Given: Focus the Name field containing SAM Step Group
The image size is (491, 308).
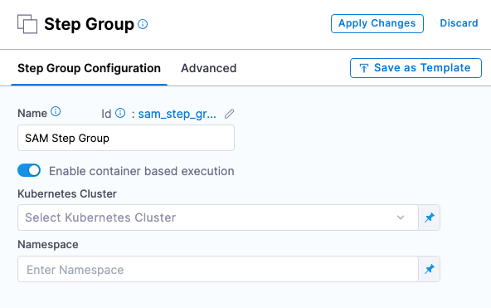Looking at the screenshot, I should [x=126, y=138].
